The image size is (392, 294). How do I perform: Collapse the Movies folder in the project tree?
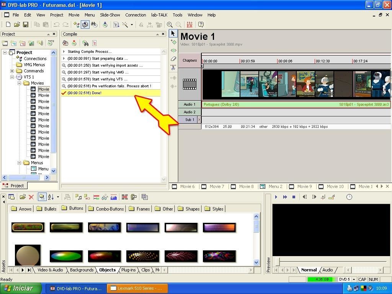point(19,83)
